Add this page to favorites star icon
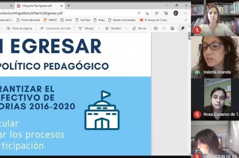The width and height of the screenshot is (239, 158). coord(147,13)
